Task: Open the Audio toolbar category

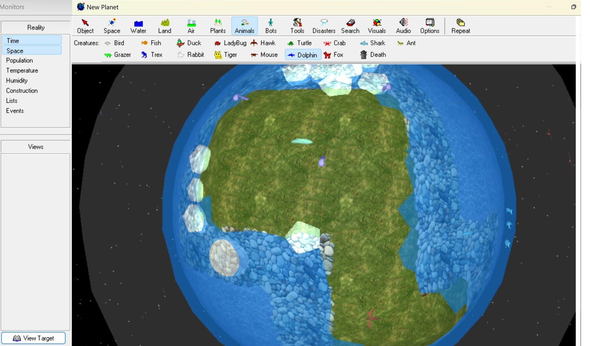Action: (x=403, y=26)
